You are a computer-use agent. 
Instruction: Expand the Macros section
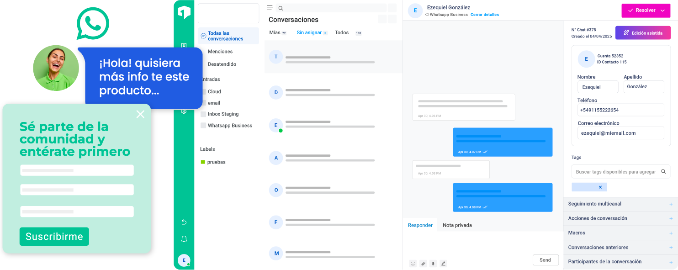tap(671, 233)
